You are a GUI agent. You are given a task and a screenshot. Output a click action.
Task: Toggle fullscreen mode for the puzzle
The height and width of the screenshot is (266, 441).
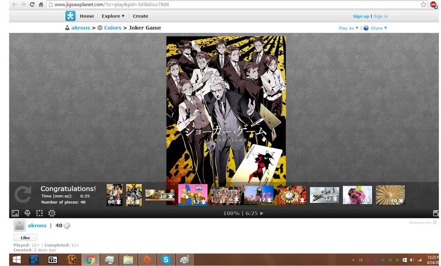pos(436,213)
